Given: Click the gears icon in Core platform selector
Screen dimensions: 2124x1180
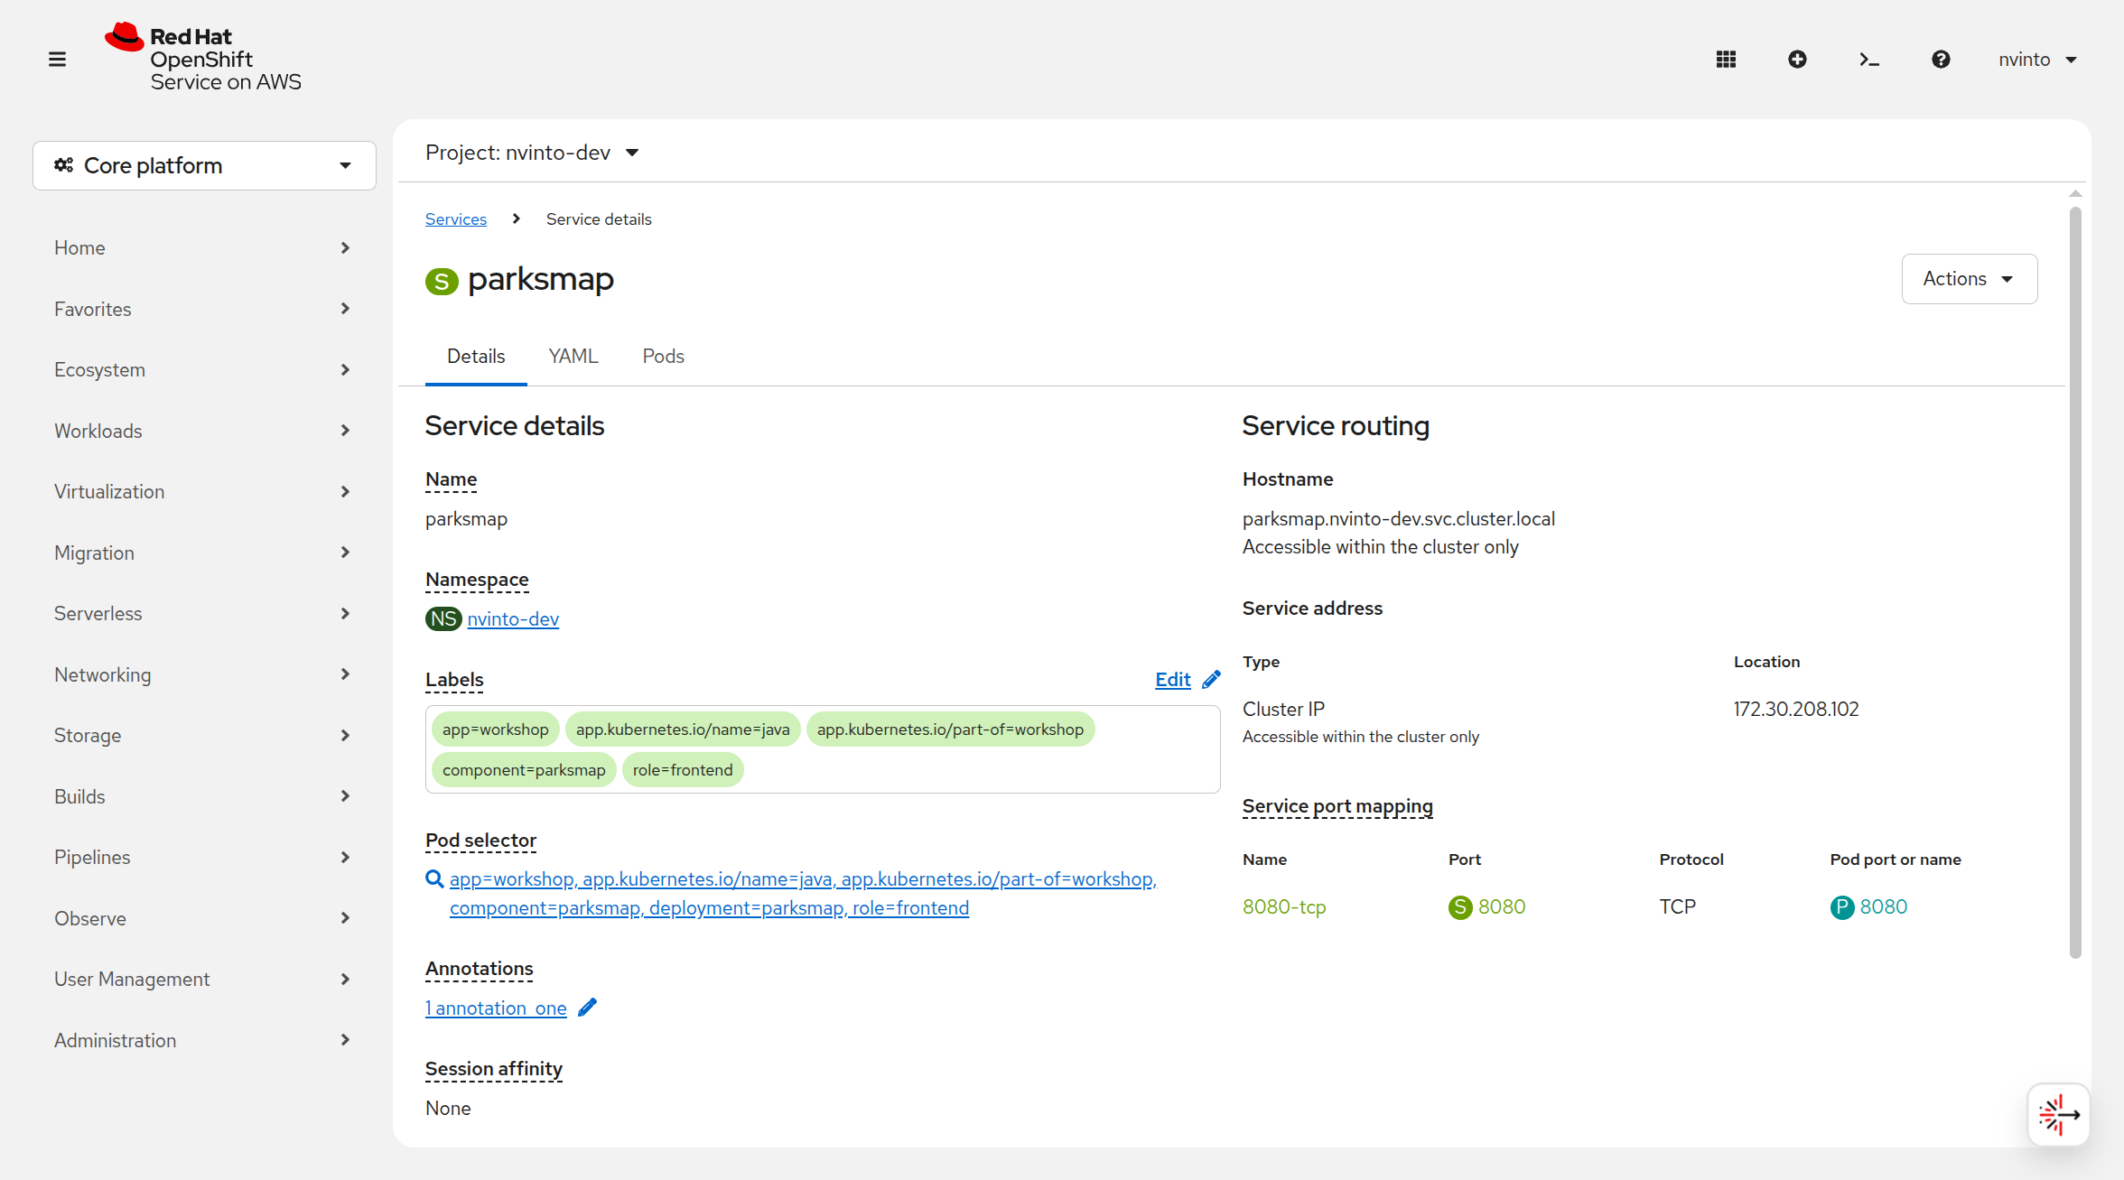Looking at the screenshot, I should [x=63, y=165].
